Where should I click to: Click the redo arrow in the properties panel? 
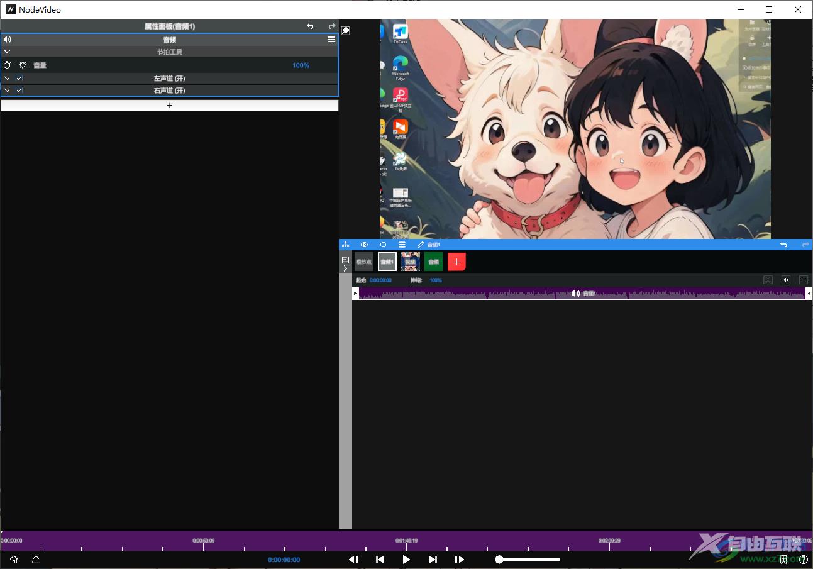[x=331, y=26]
